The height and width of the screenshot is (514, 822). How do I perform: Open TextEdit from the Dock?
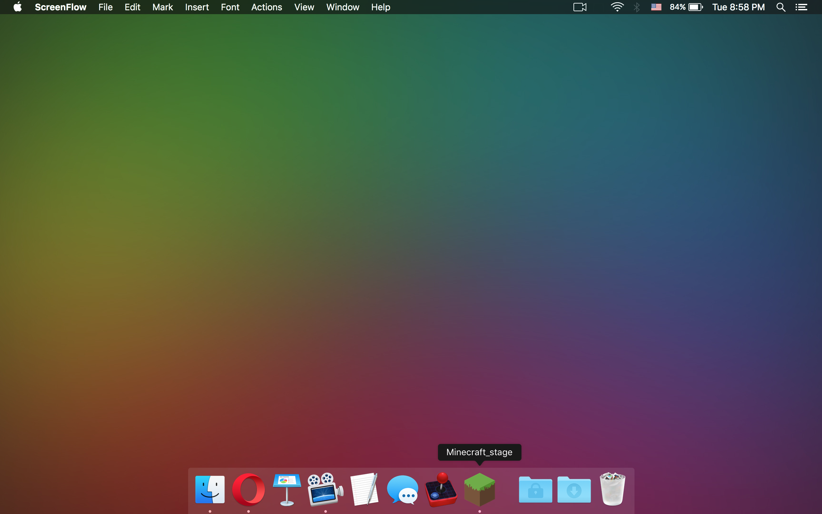(364, 490)
